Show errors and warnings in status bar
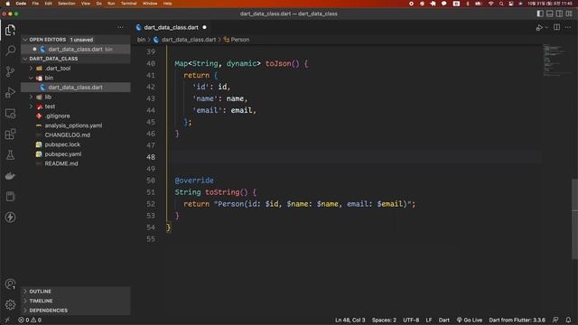The image size is (578, 325). click(x=30, y=320)
